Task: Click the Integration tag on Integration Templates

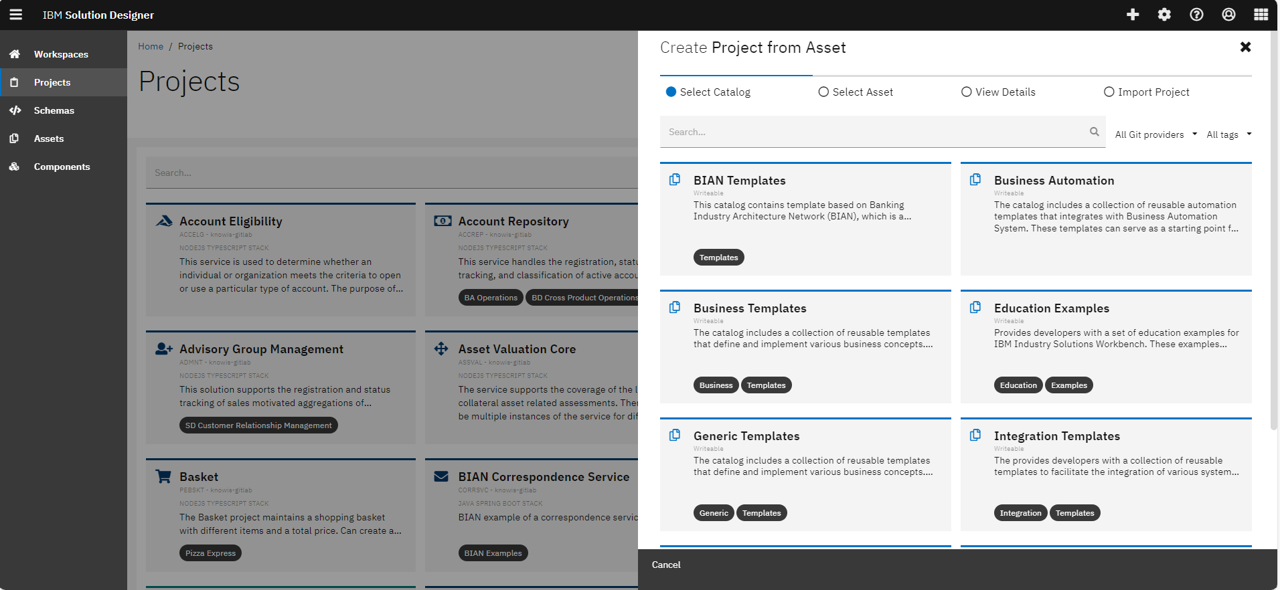Action: point(1020,513)
